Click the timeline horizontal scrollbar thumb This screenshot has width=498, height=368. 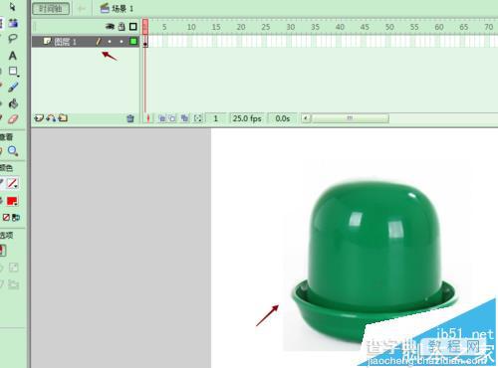pos(350,118)
